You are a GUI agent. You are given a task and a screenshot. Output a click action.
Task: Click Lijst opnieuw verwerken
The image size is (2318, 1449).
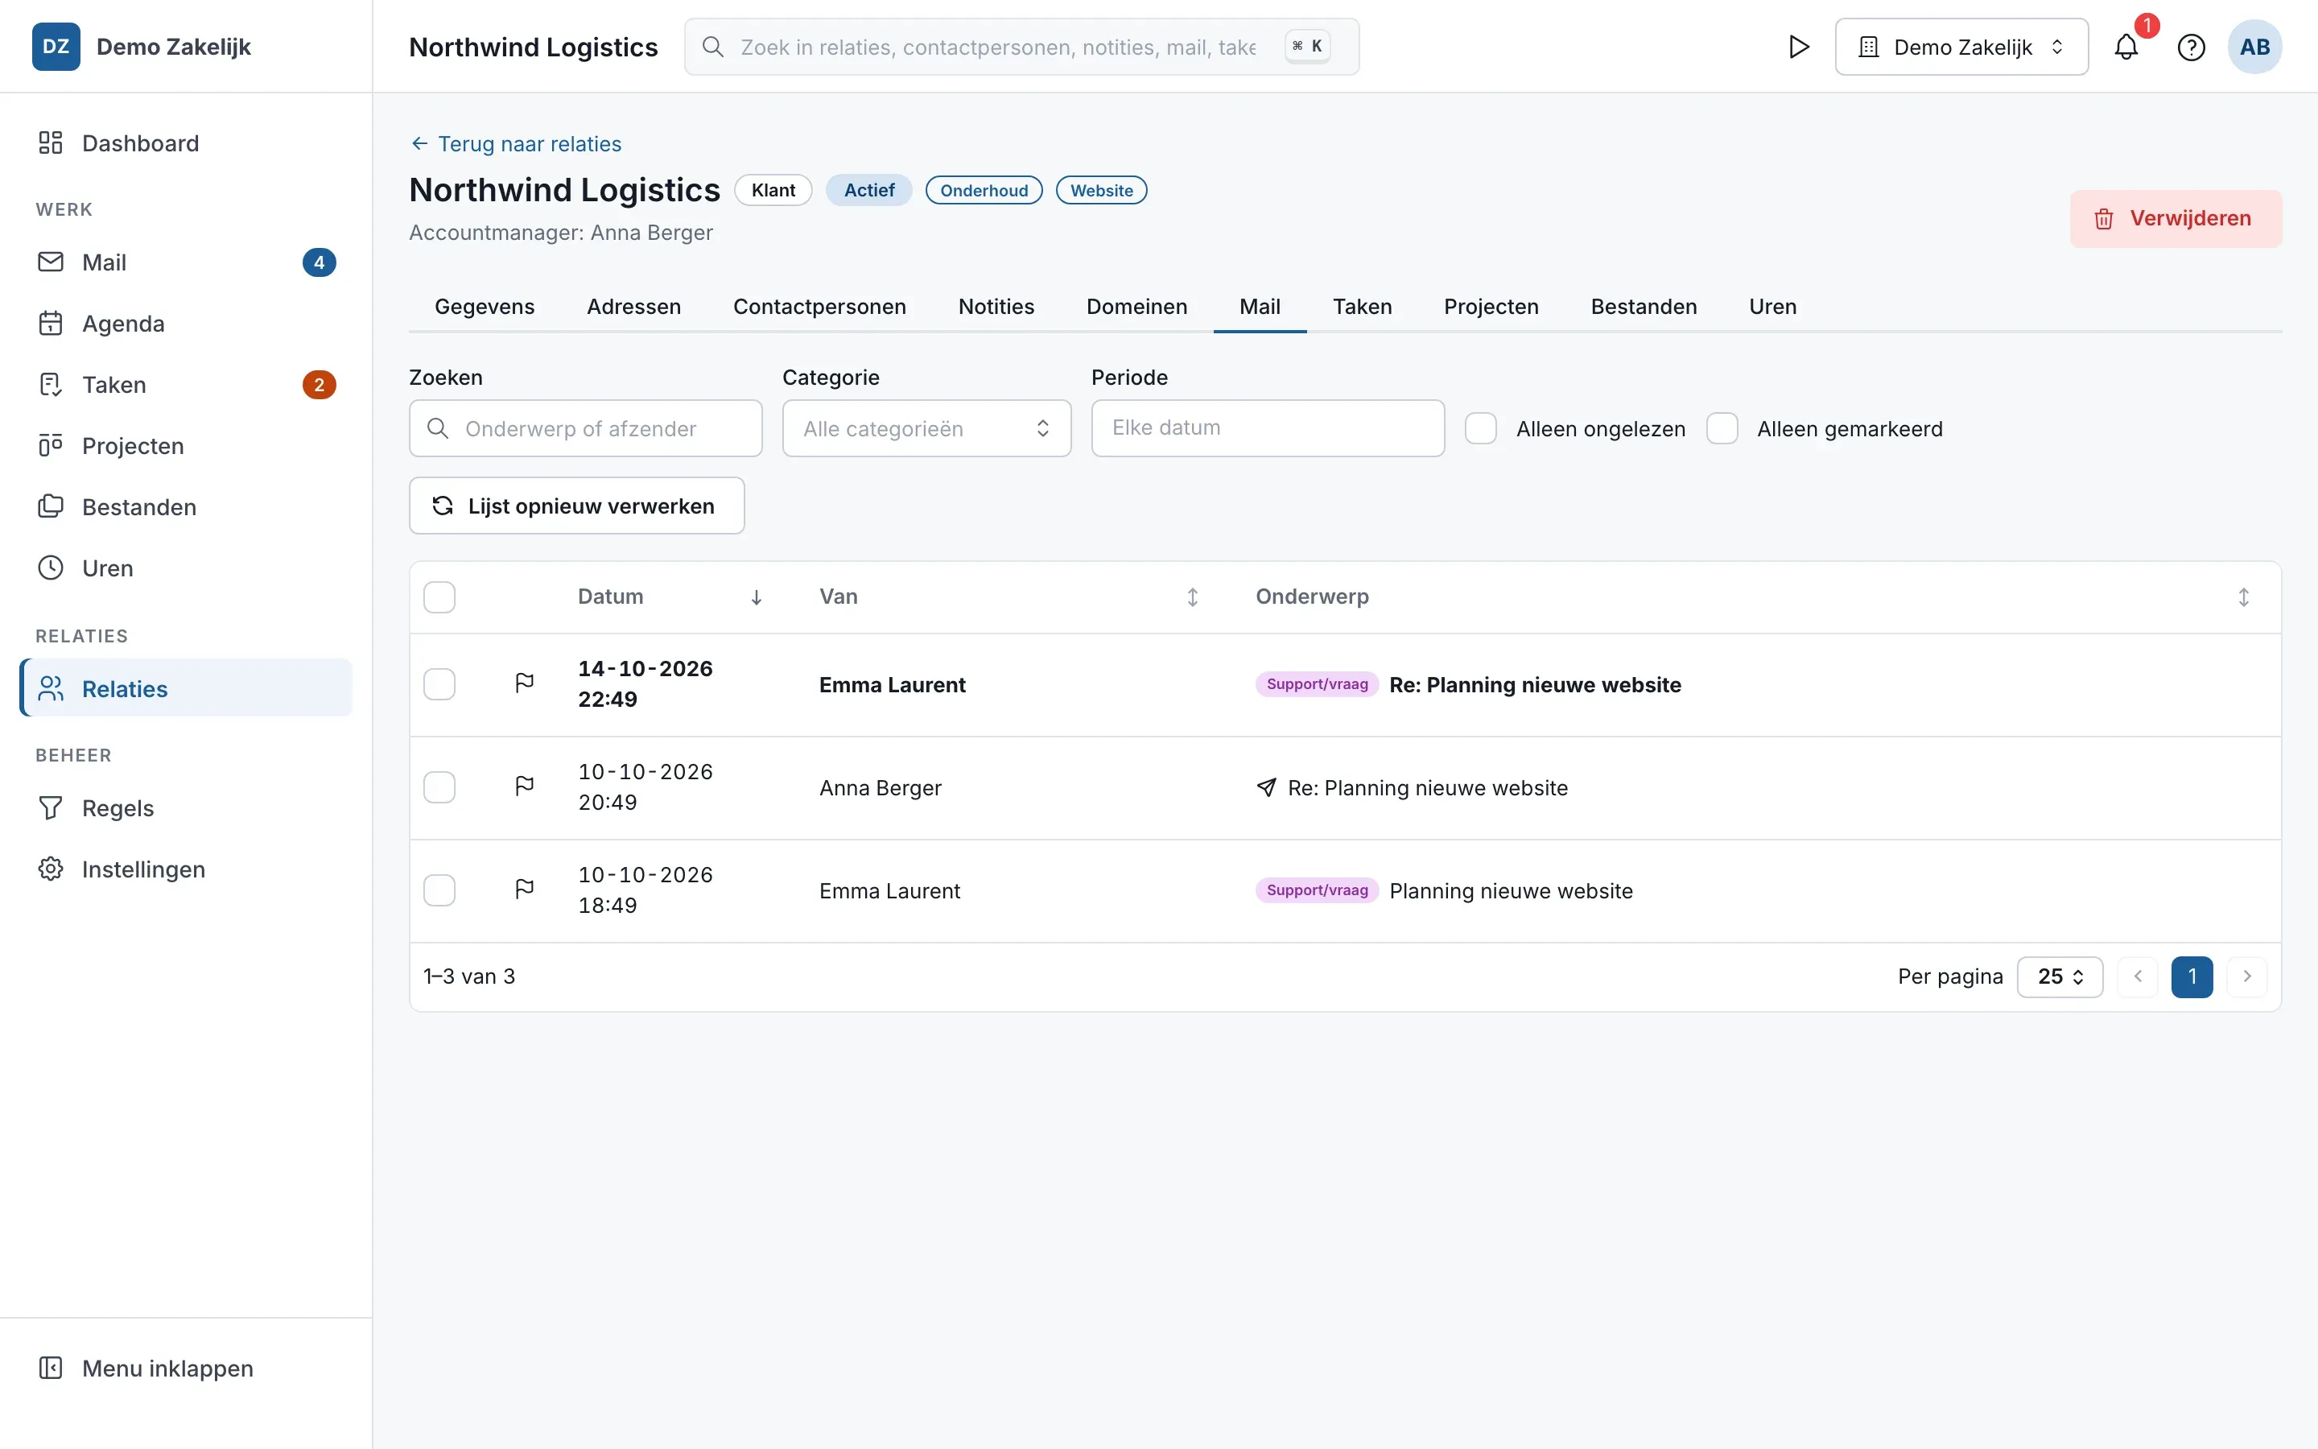point(576,506)
